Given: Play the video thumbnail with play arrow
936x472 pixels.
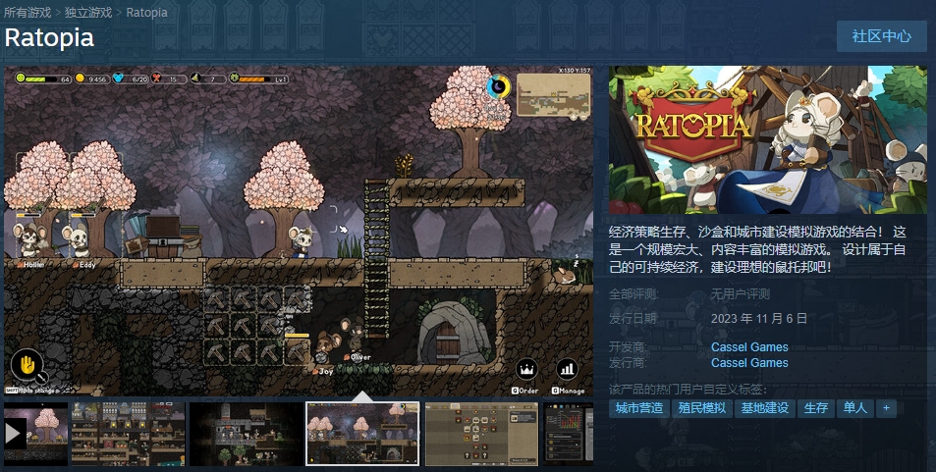Looking at the screenshot, I should pyautogui.click(x=35, y=434).
